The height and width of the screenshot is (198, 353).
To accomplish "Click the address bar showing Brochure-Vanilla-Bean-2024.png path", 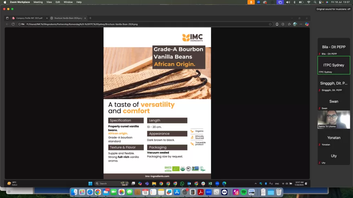I will click(x=138, y=24).
